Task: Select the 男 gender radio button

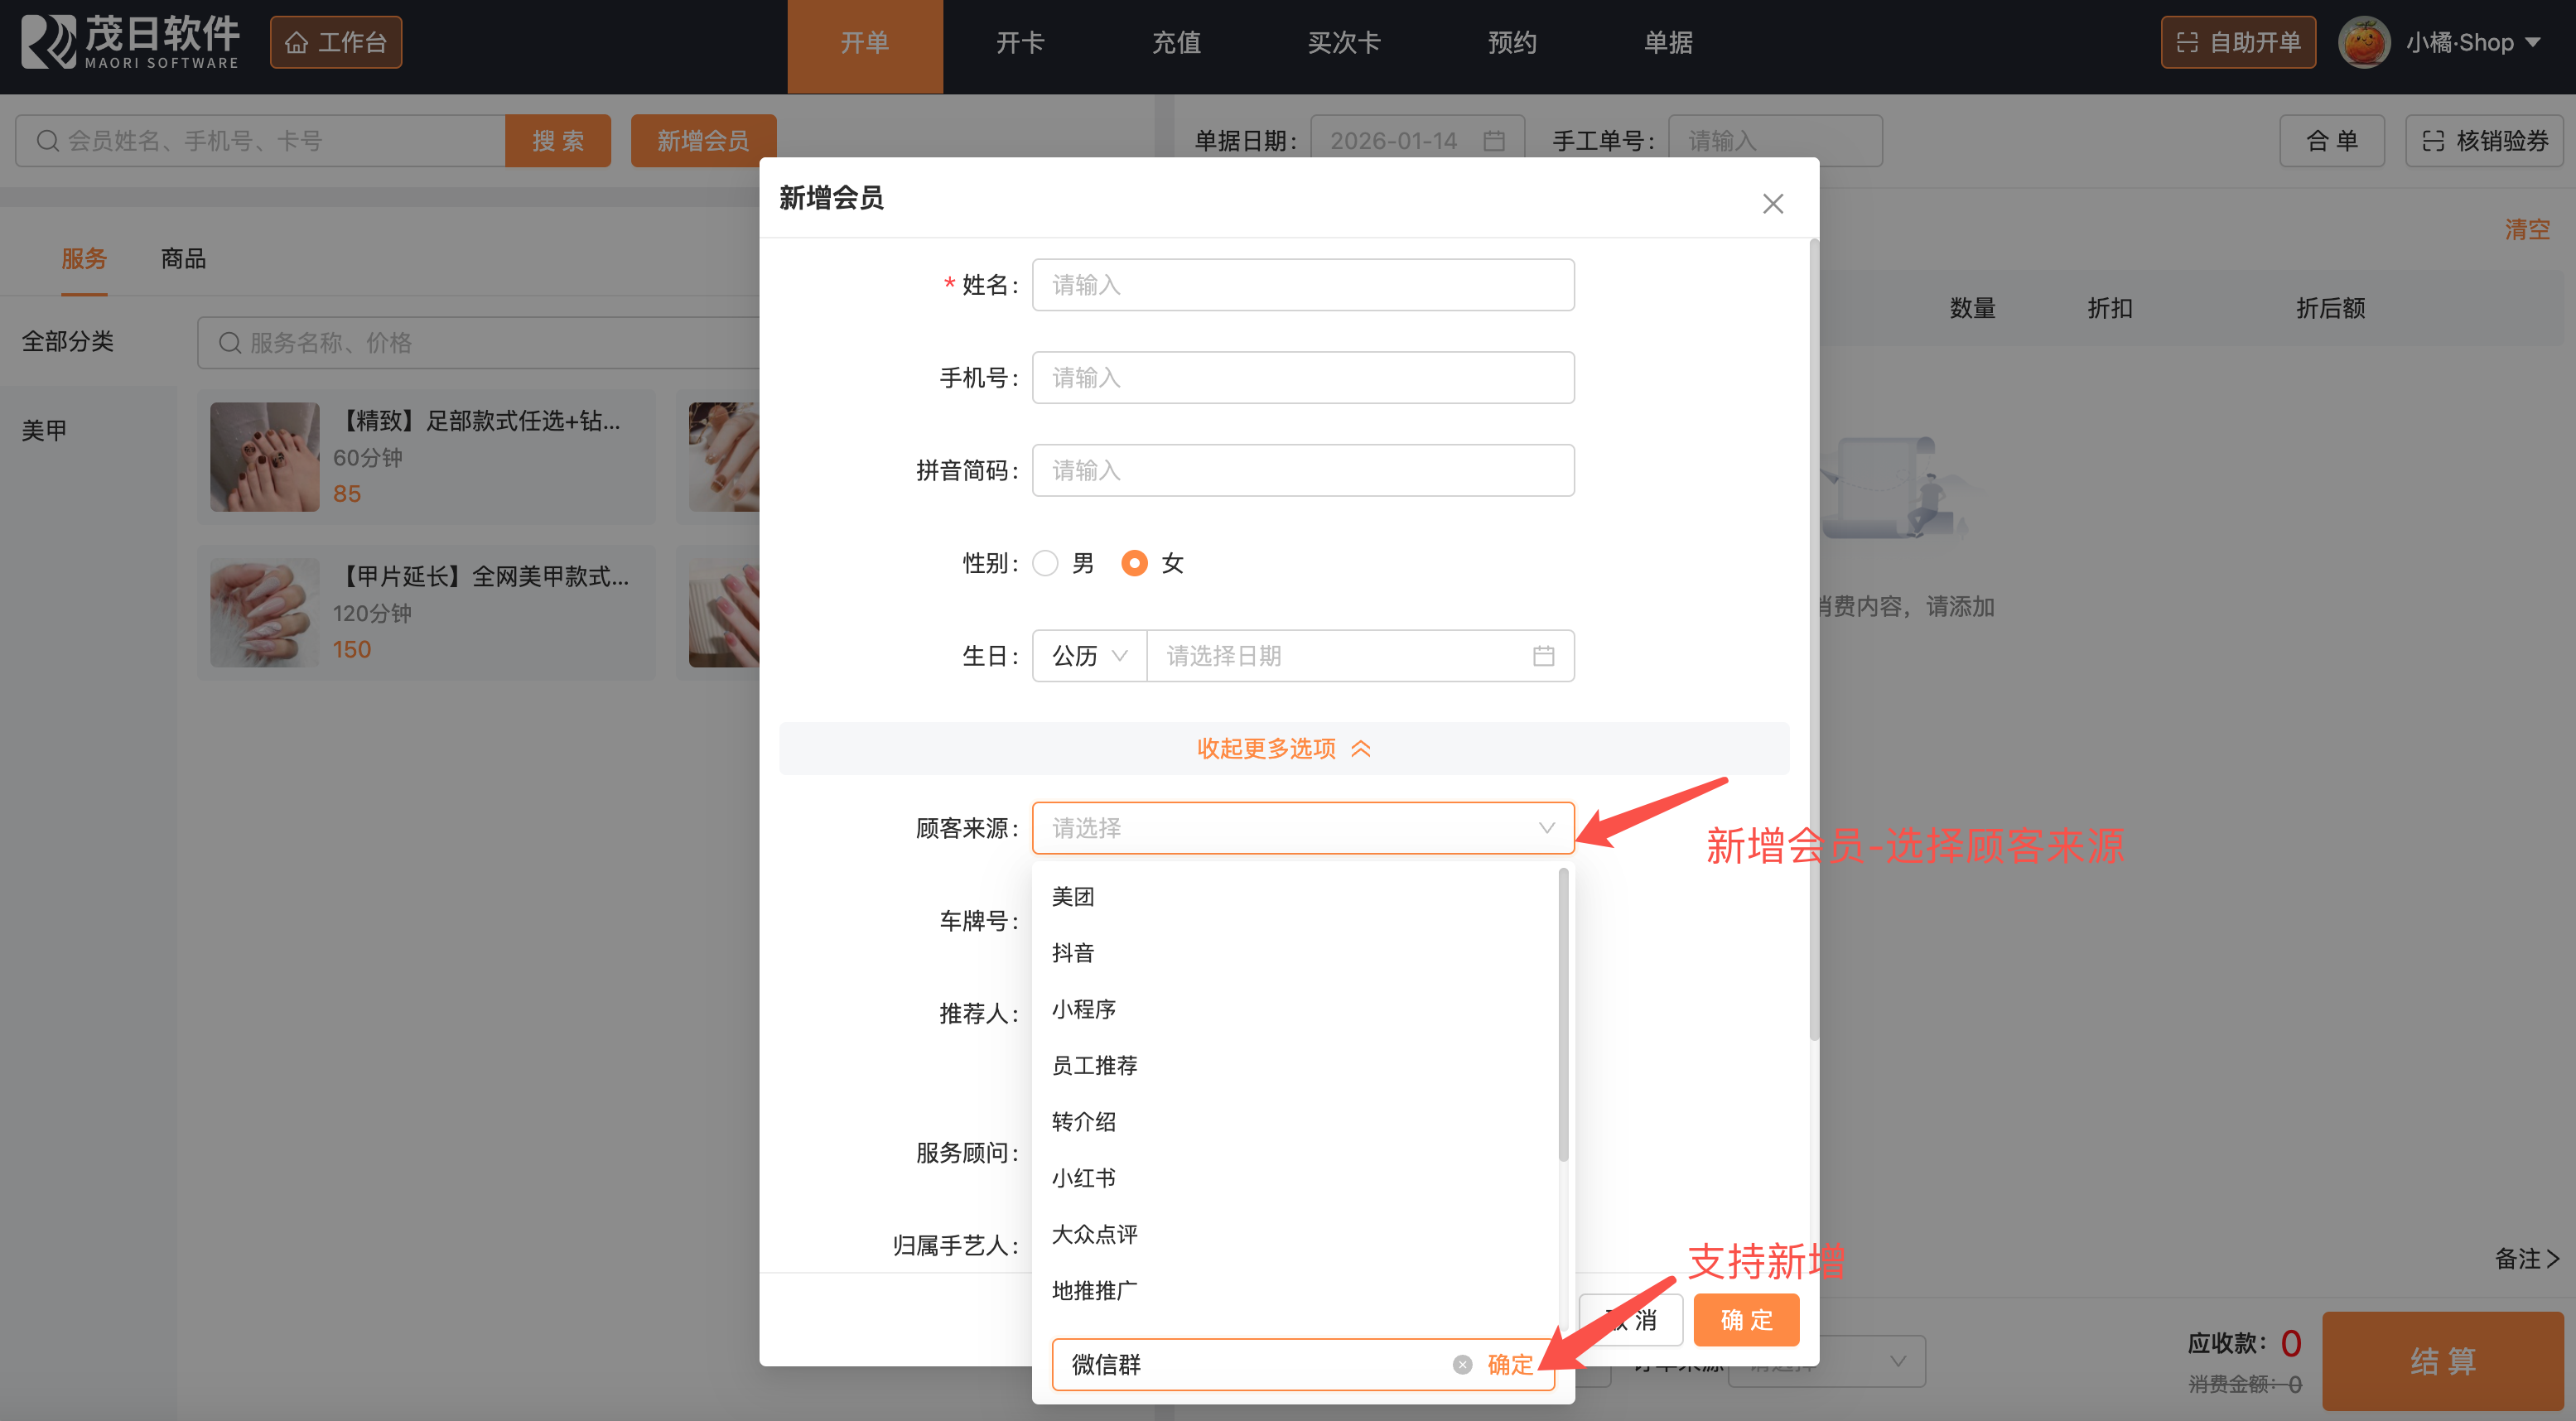Action: (1045, 563)
